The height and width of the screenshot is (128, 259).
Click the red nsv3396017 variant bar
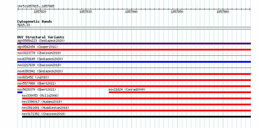pos(136,104)
